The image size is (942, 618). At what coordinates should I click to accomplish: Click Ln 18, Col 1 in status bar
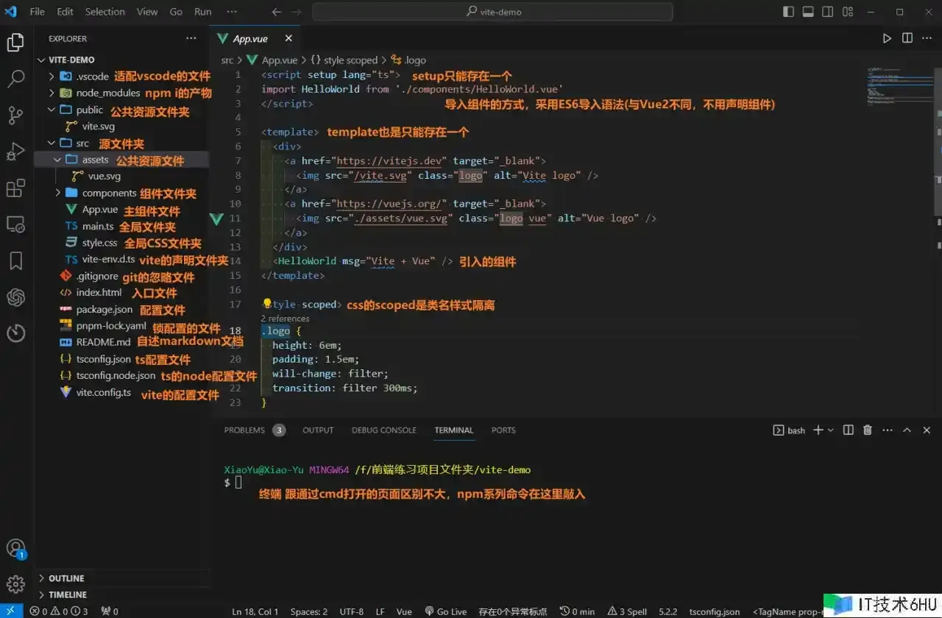coord(255,611)
